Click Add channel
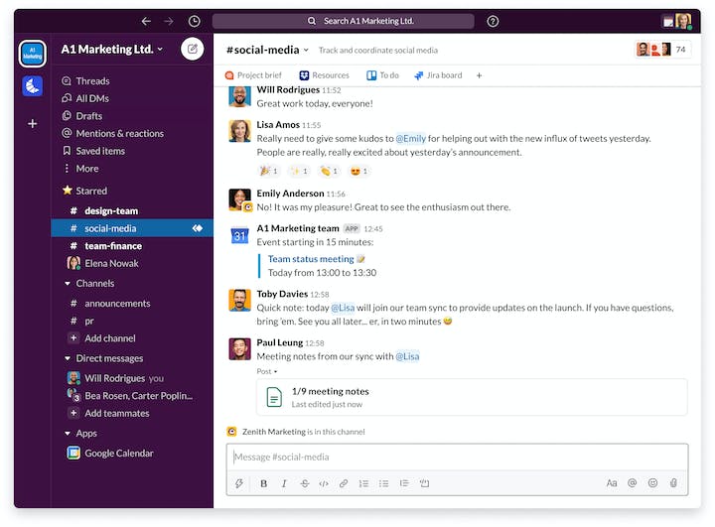Viewport: 715px width, 527px height. [132, 338]
